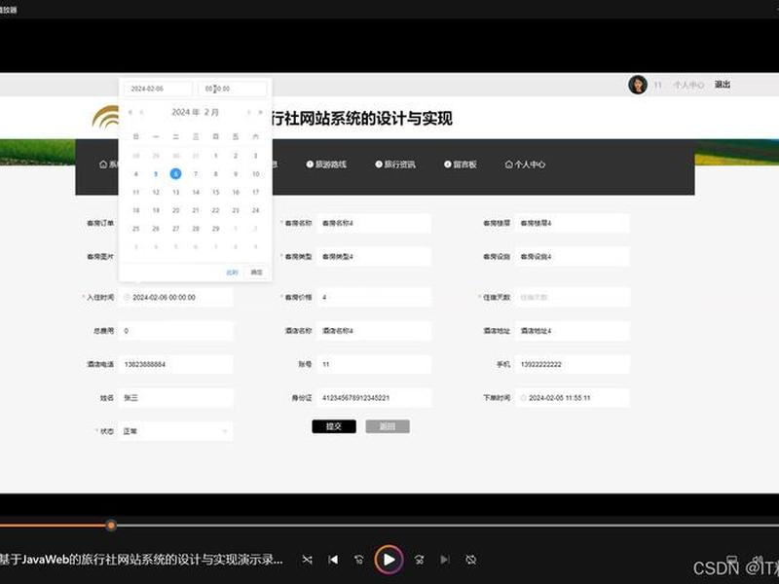Click the '此刻' now link
The height and width of the screenshot is (584, 779).
coord(232,273)
